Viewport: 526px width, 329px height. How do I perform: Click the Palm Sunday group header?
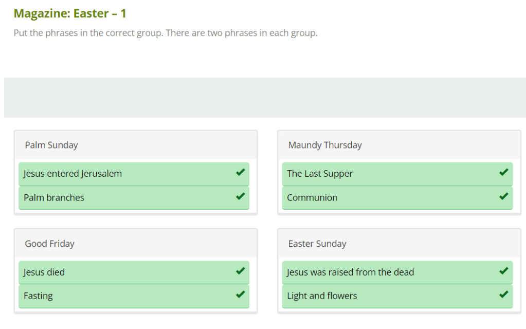(x=136, y=145)
